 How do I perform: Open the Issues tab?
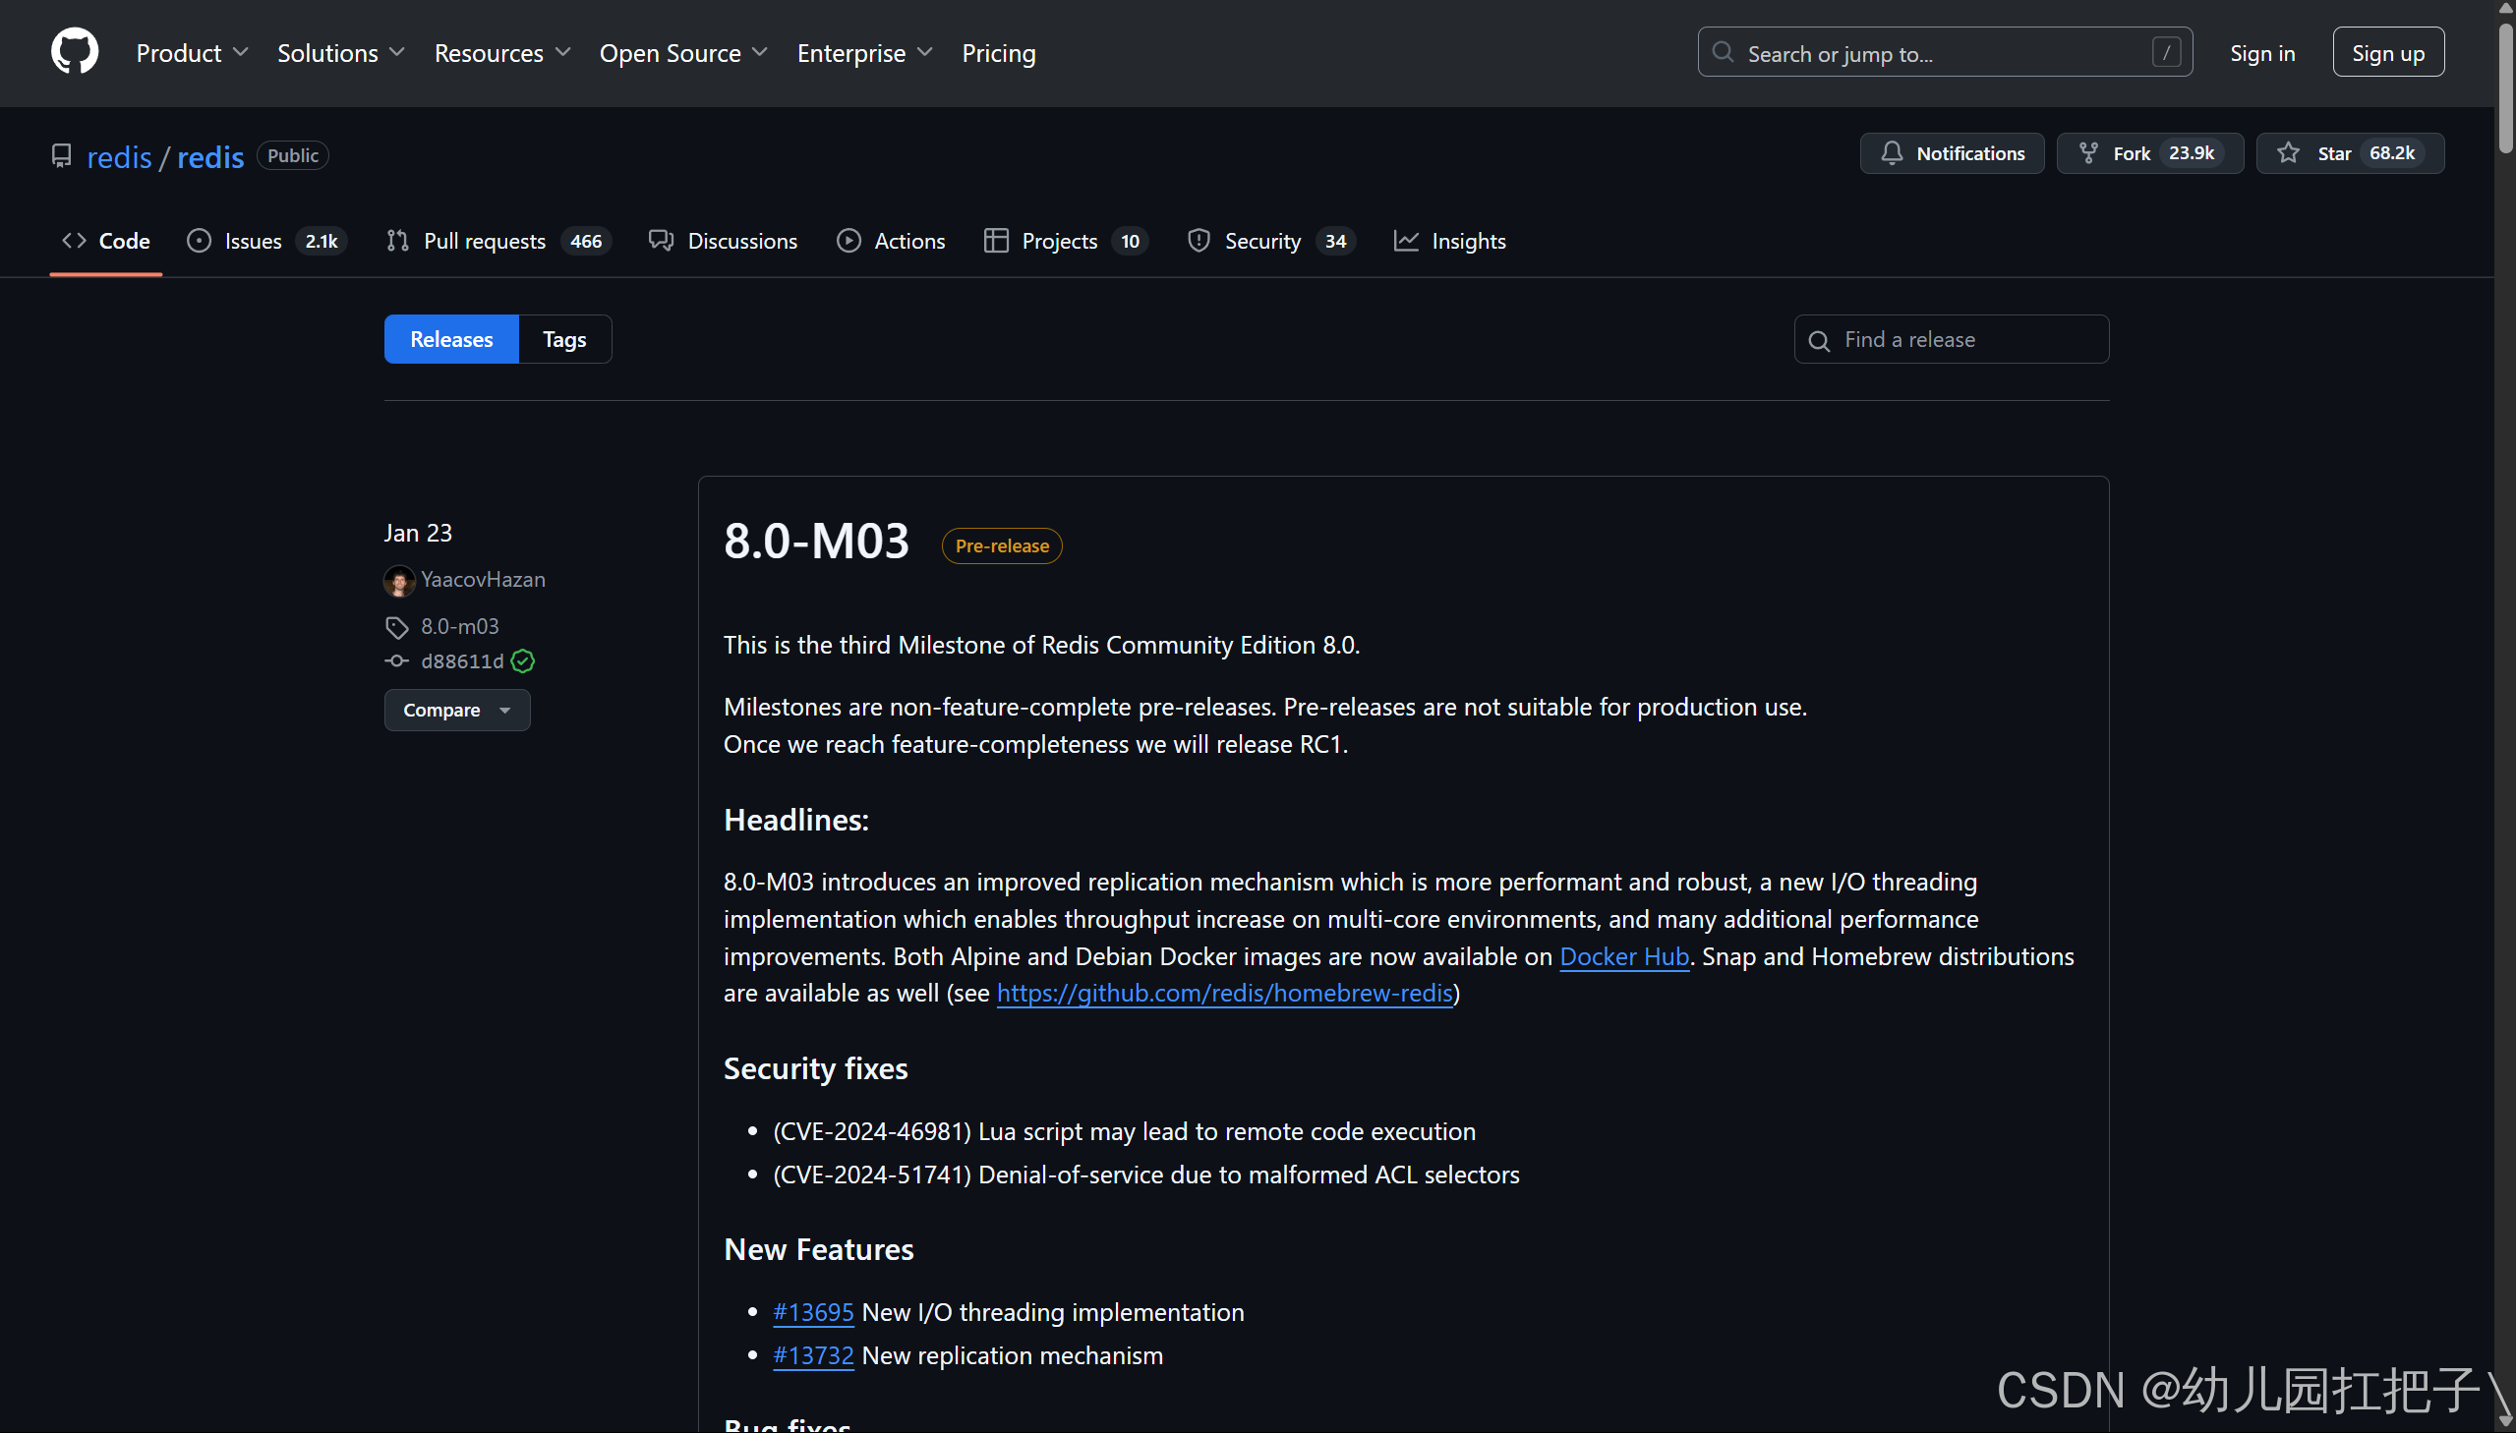click(x=253, y=241)
